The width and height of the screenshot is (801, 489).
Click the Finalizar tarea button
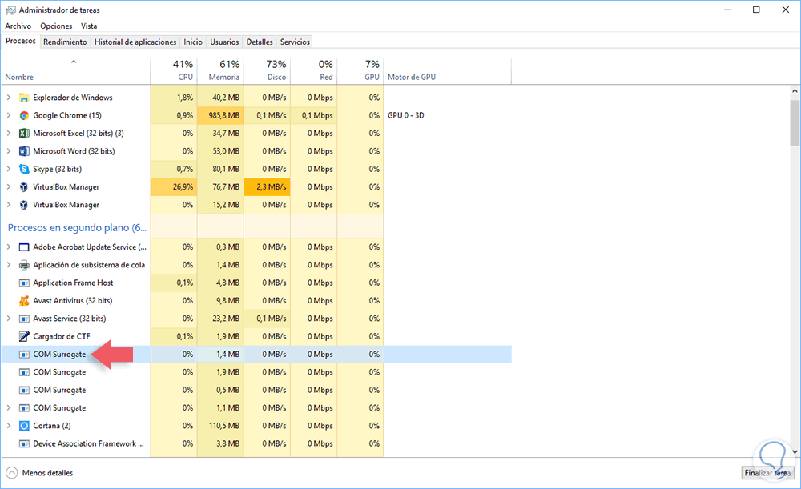click(x=768, y=473)
